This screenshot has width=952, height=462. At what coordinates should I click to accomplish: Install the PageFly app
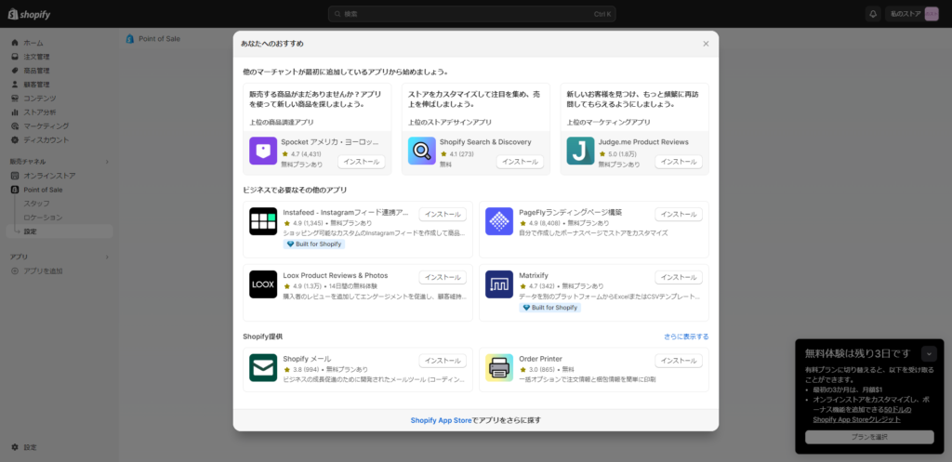coord(678,215)
